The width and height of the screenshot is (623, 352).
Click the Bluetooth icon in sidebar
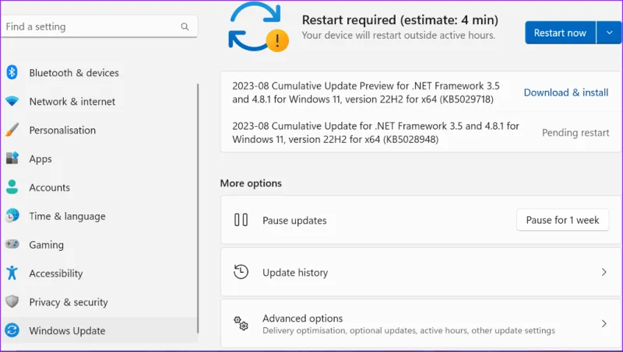click(12, 72)
